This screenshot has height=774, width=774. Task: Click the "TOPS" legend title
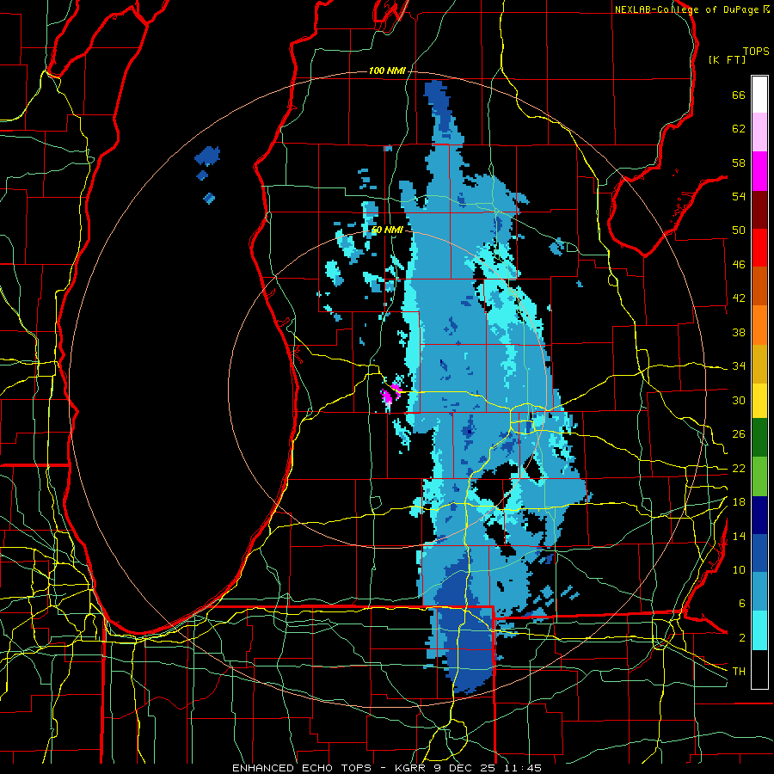pyautogui.click(x=756, y=52)
